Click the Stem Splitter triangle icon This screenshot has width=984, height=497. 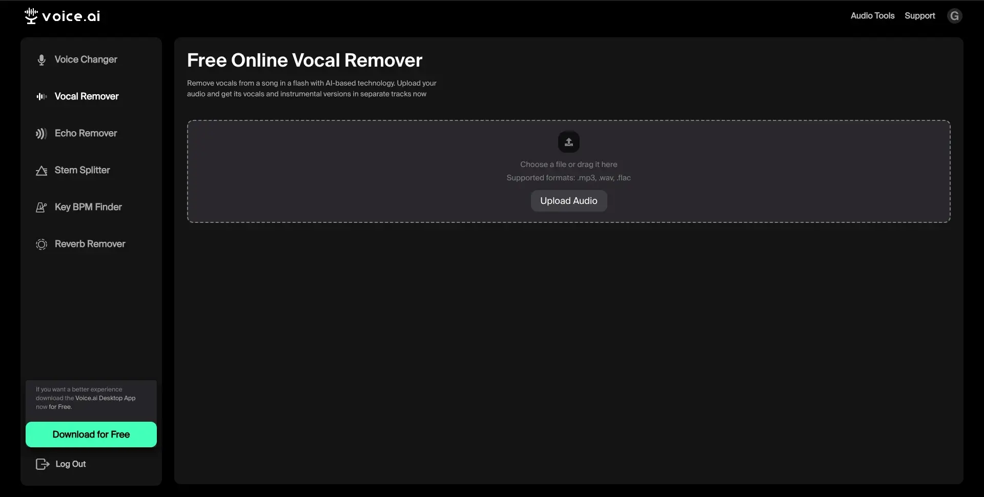[42, 171]
